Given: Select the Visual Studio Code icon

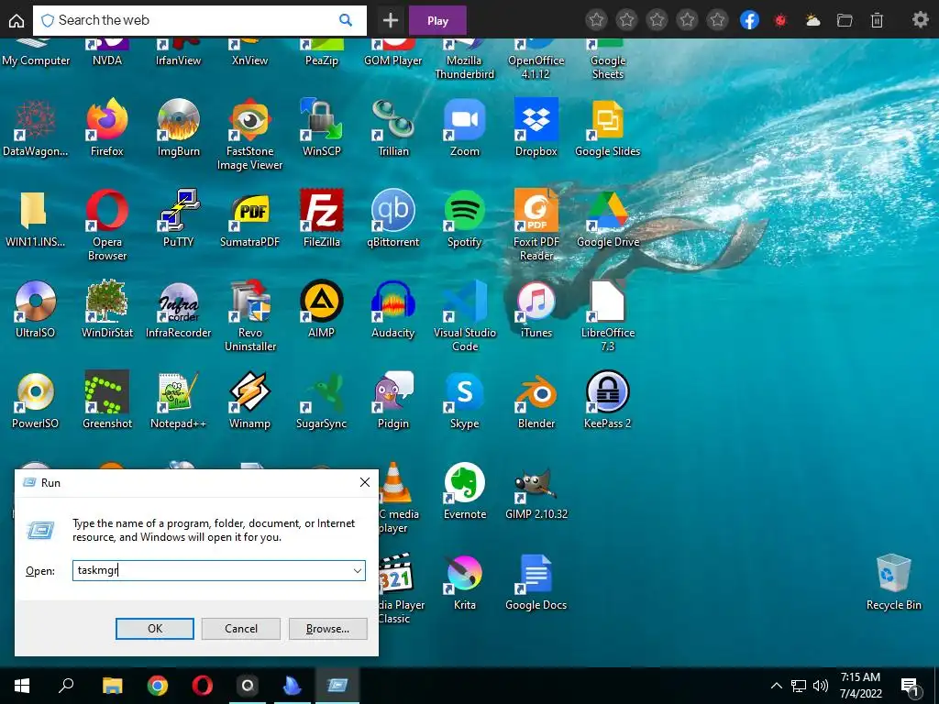Looking at the screenshot, I should (x=465, y=316).
